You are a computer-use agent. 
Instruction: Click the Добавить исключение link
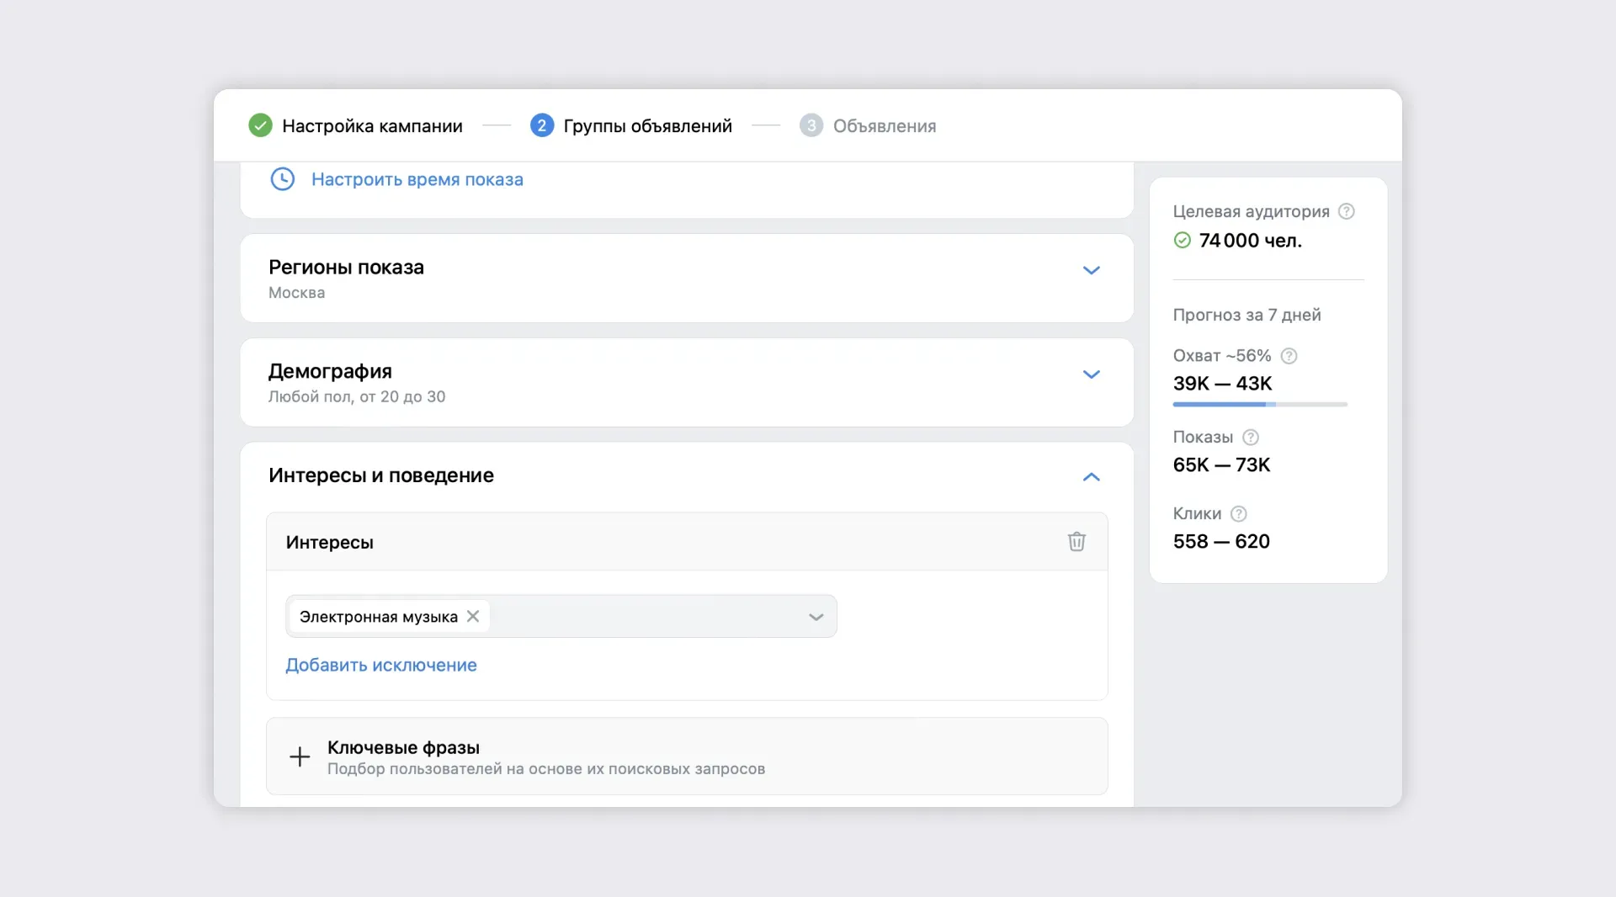coord(381,666)
